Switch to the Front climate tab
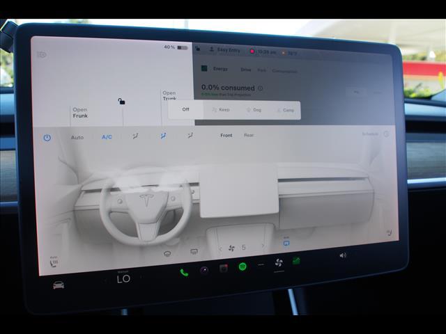Screen dimensions: 446x334 click(x=226, y=136)
